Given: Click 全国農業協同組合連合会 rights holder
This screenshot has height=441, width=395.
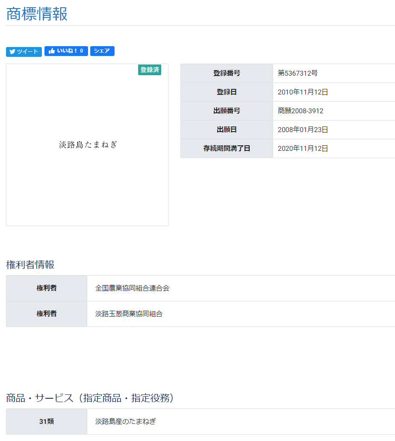Looking at the screenshot, I should [132, 288].
